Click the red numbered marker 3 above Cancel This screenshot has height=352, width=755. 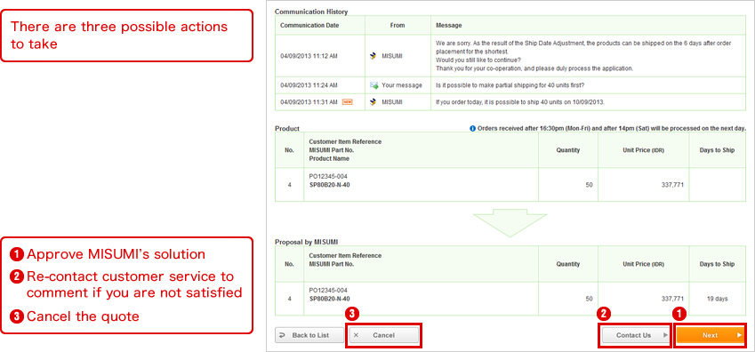pos(352,315)
